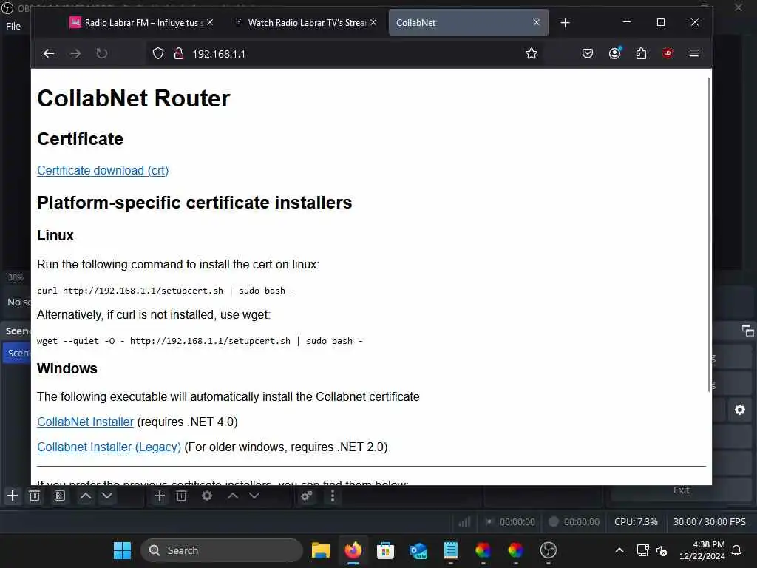Click the CPU: 7.3% status in OBS
The width and height of the screenshot is (757, 568).
pos(636,521)
